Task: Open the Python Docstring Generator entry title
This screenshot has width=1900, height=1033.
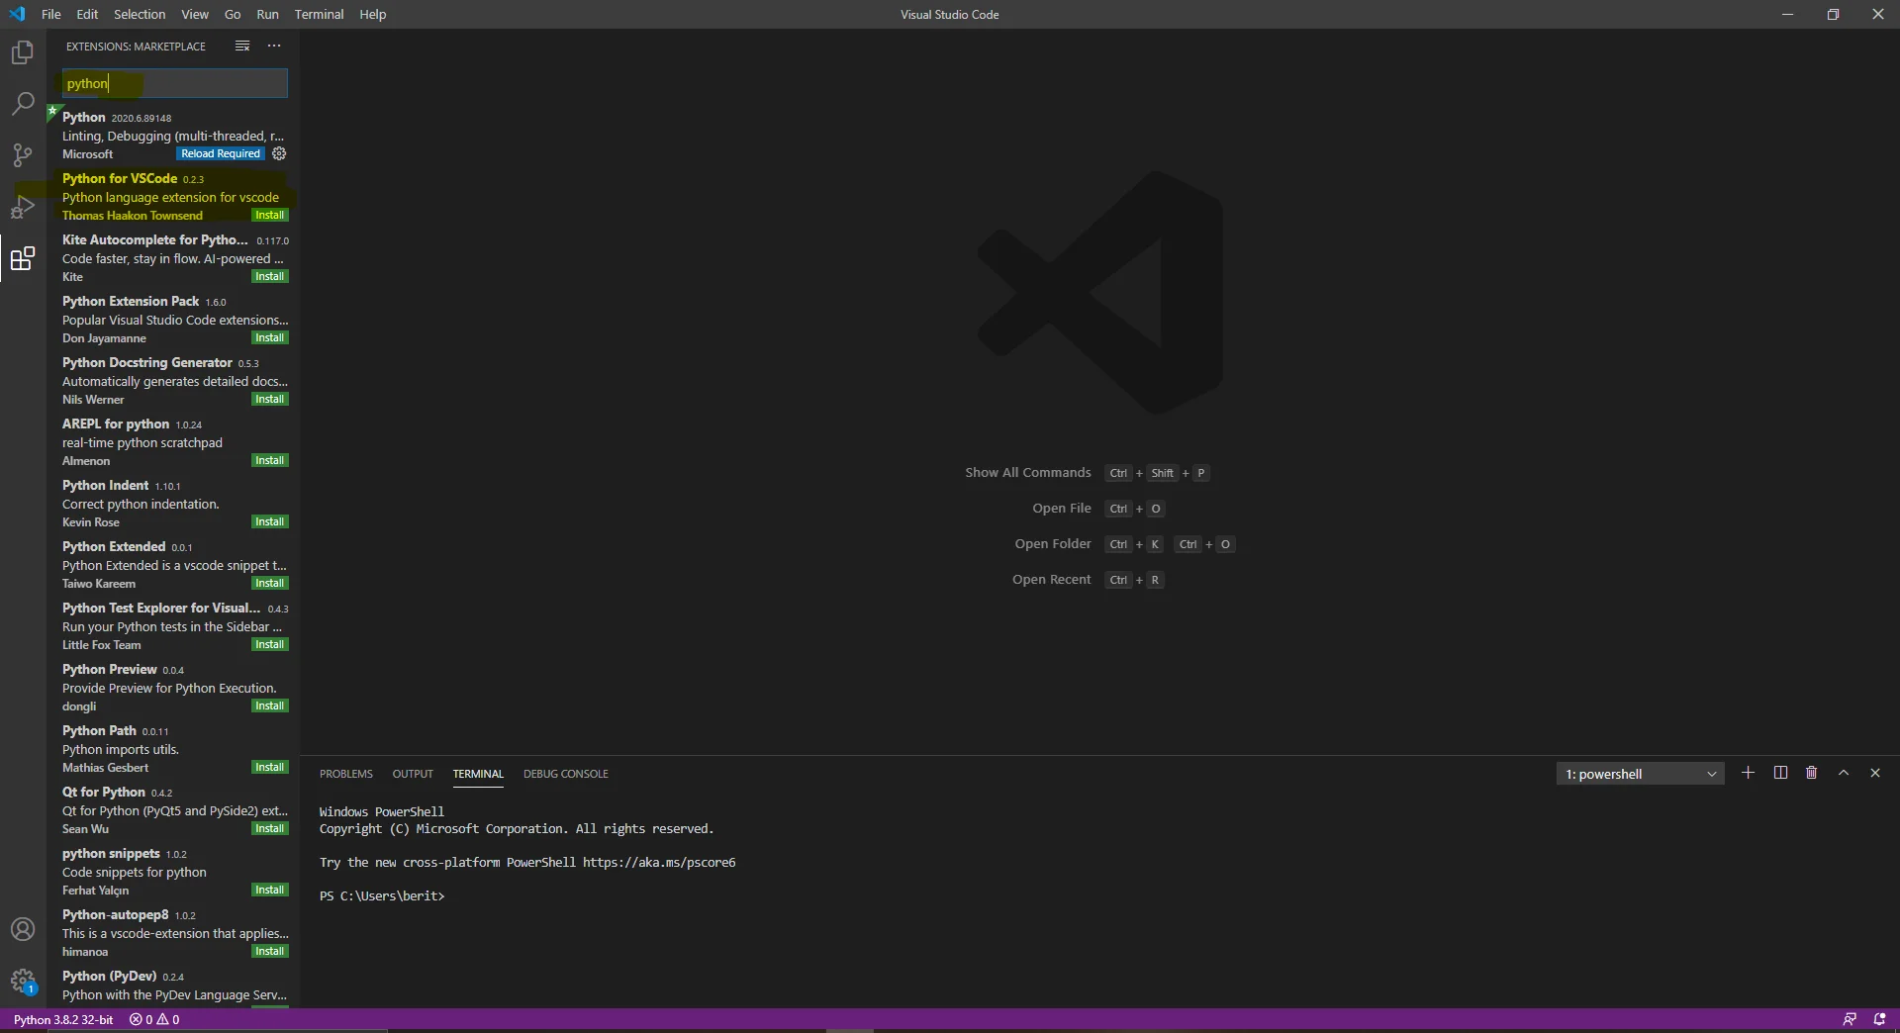Action: click(x=147, y=362)
